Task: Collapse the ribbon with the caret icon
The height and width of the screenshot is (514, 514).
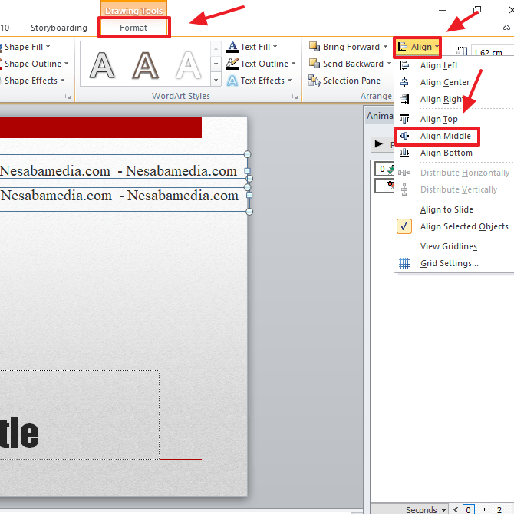Action: coord(507,28)
